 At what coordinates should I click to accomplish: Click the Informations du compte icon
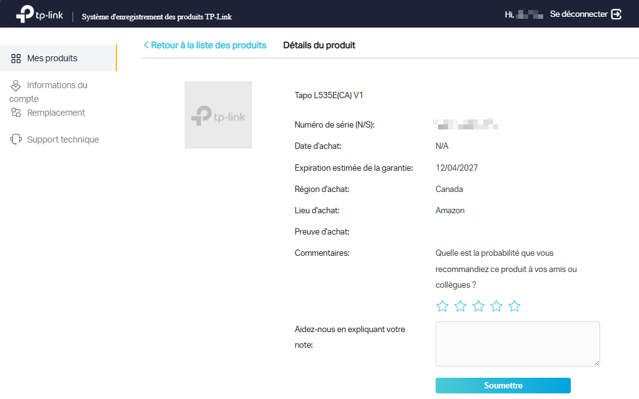coord(15,84)
